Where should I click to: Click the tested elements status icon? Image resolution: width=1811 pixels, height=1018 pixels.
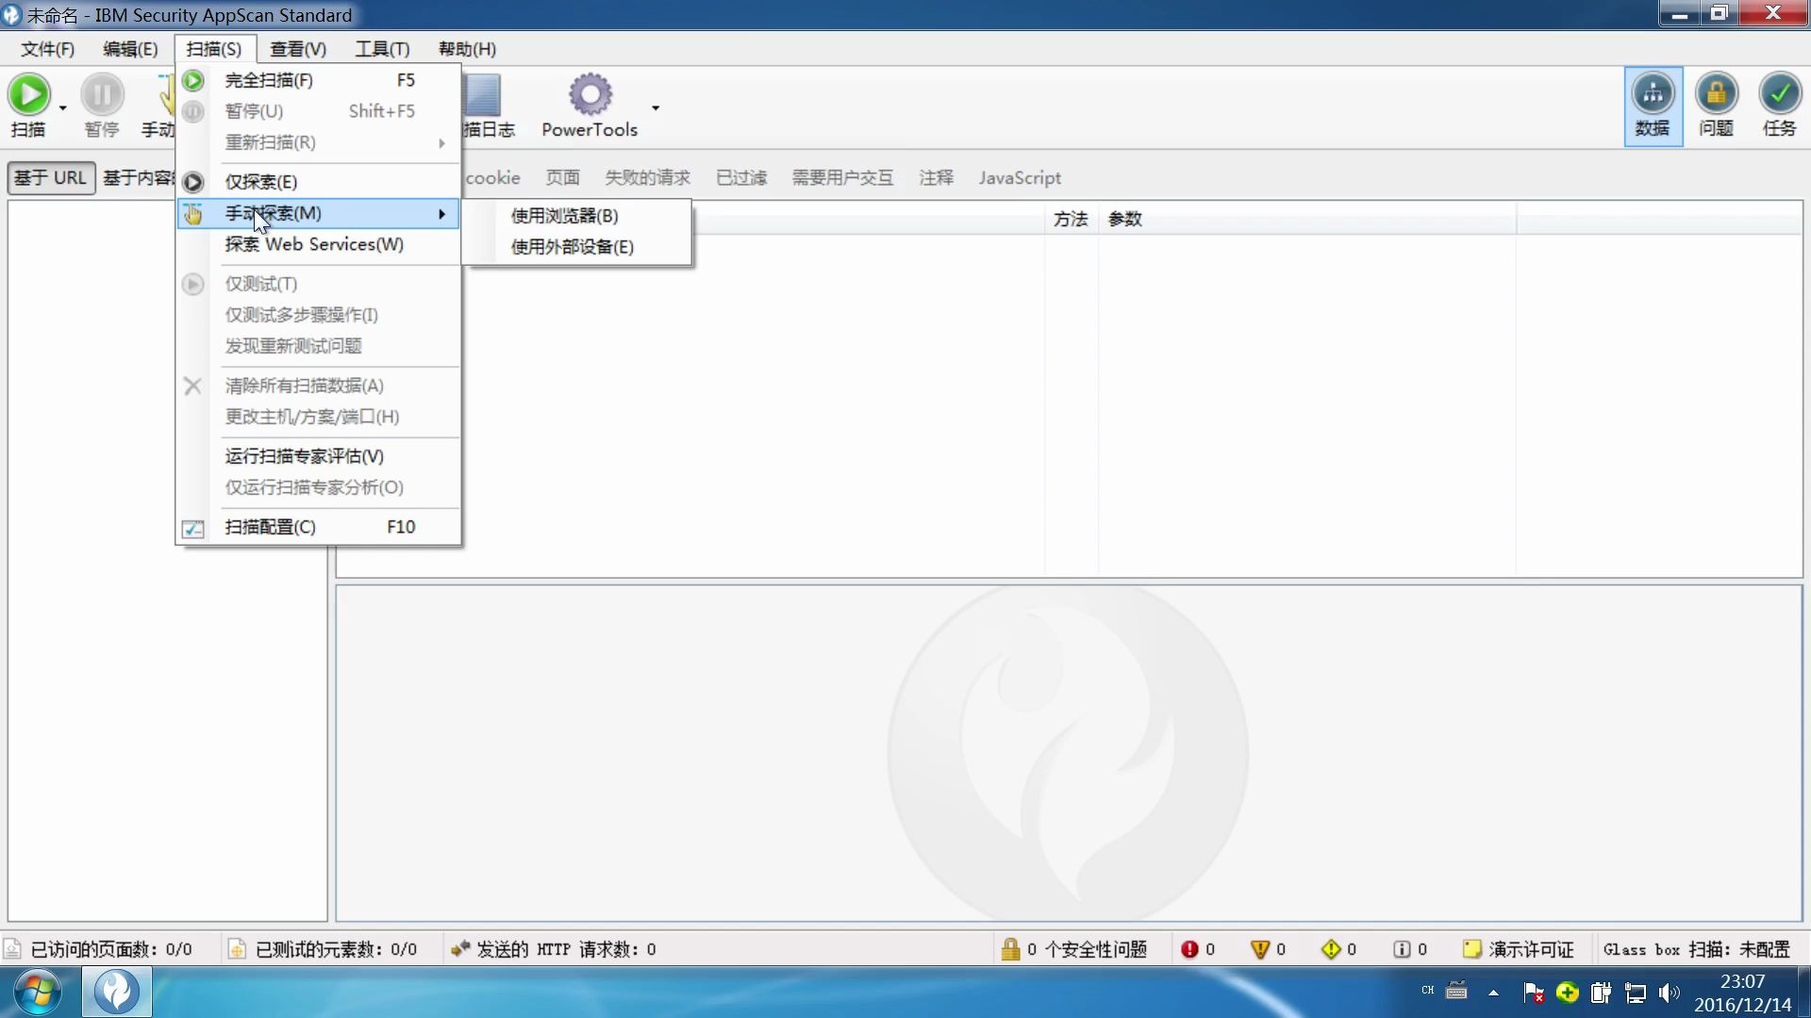coord(237,949)
